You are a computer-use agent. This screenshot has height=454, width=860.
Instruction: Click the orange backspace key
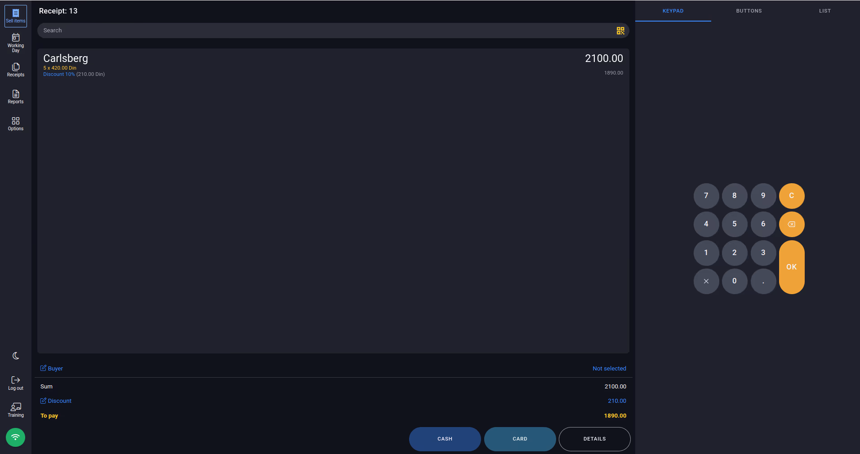tap(792, 224)
